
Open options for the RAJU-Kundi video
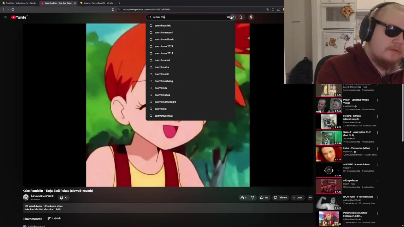tap(377, 197)
